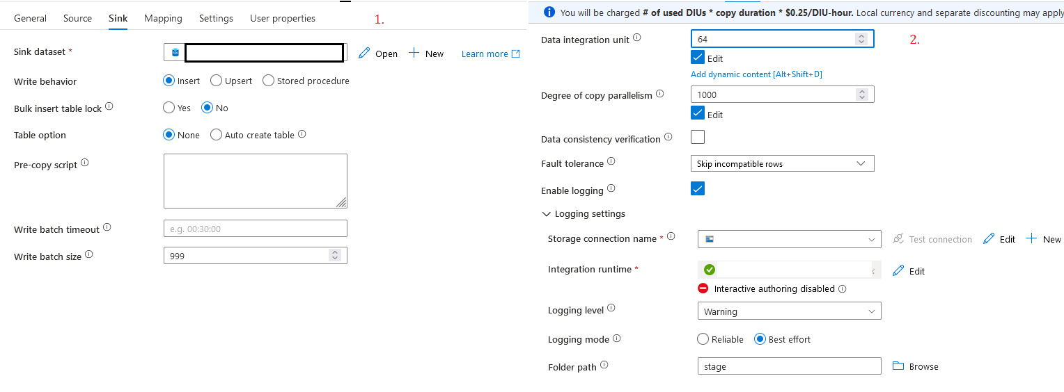Click the Pre-copy script info icon
Screen dimensions: 1064x392
click(85, 163)
